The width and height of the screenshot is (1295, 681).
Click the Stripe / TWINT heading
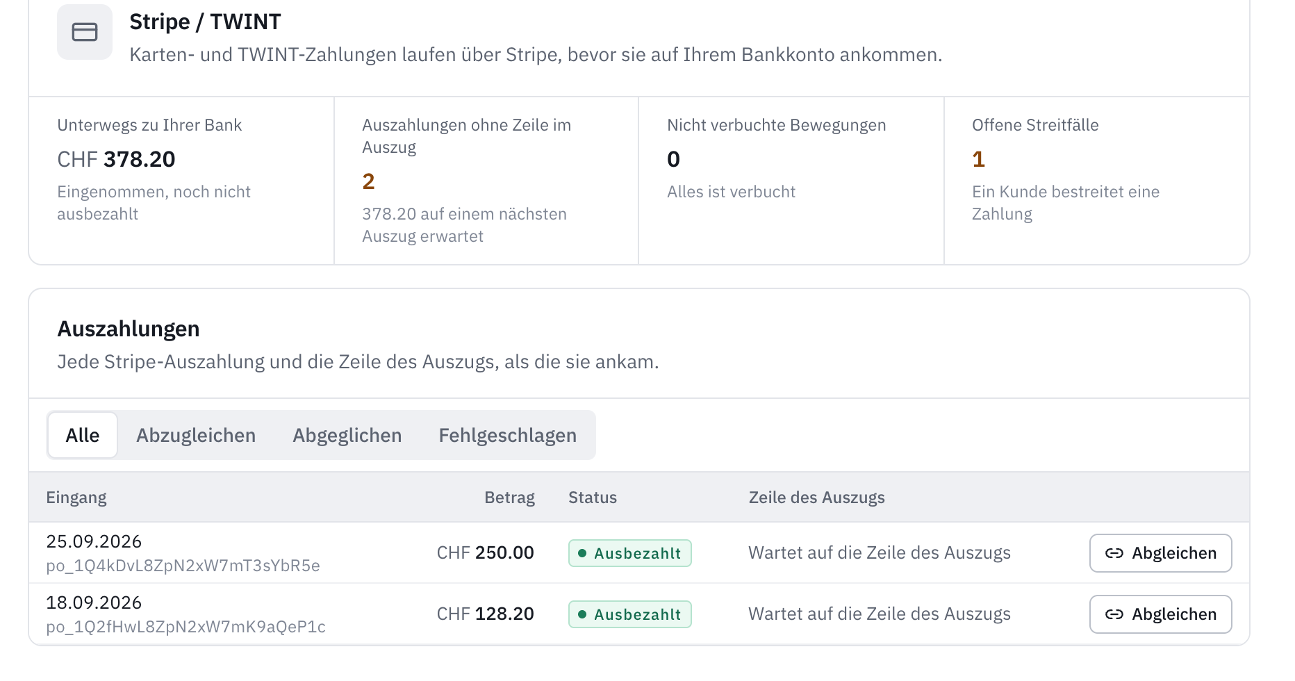tap(206, 22)
